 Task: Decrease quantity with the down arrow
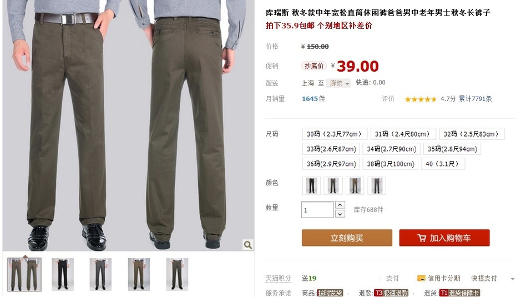pyautogui.click(x=340, y=214)
